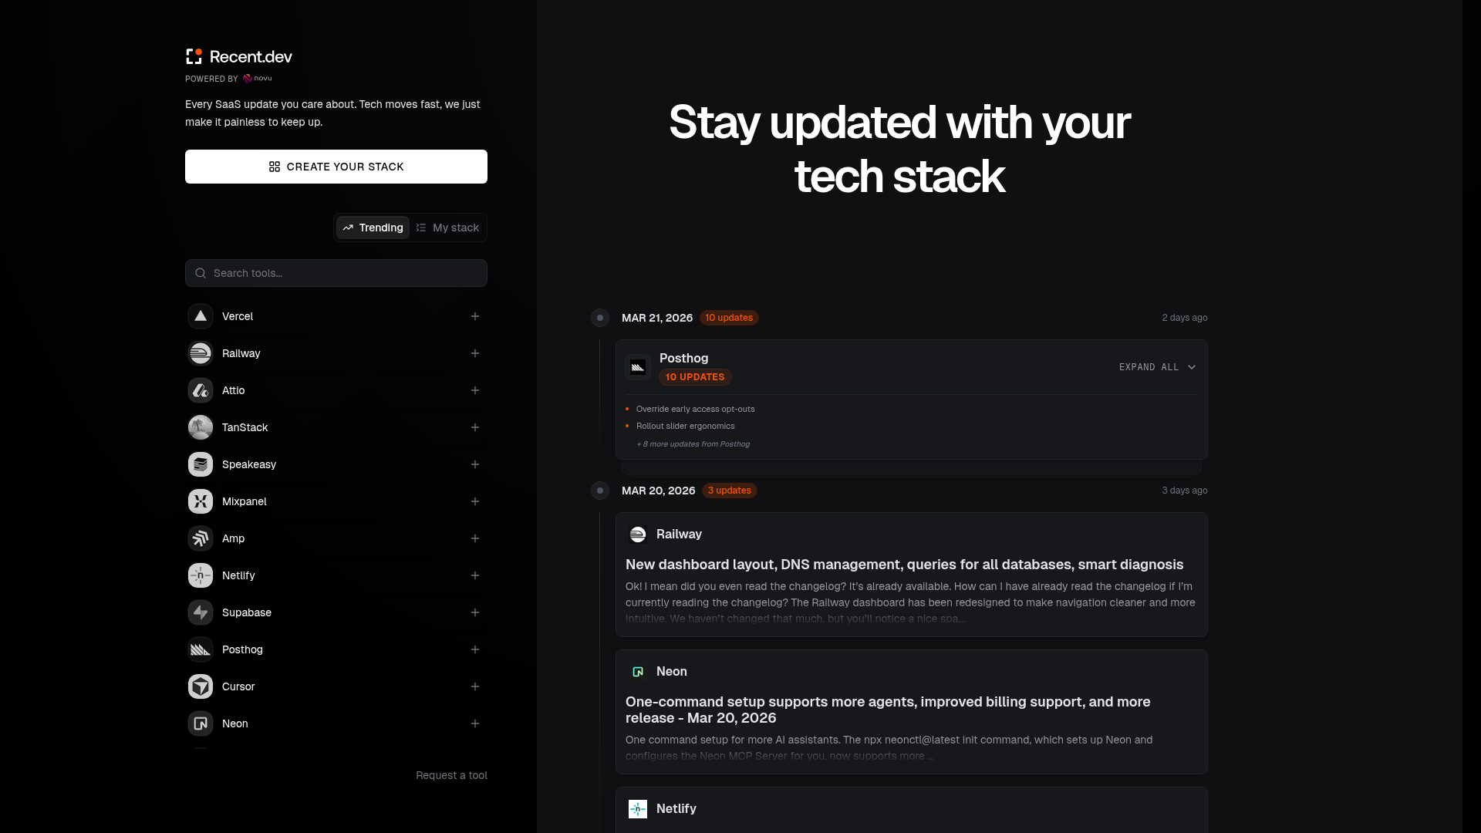Image resolution: width=1481 pixels, height=833 pixels.
Task: Expand all Posthog updates
Action: click(x=1157, y=367)
